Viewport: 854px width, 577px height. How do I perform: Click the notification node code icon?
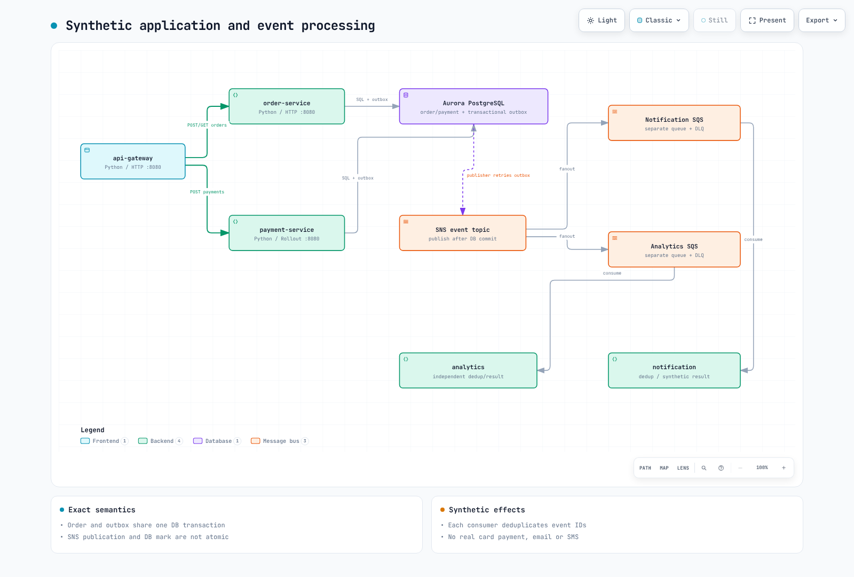point(615,359)
